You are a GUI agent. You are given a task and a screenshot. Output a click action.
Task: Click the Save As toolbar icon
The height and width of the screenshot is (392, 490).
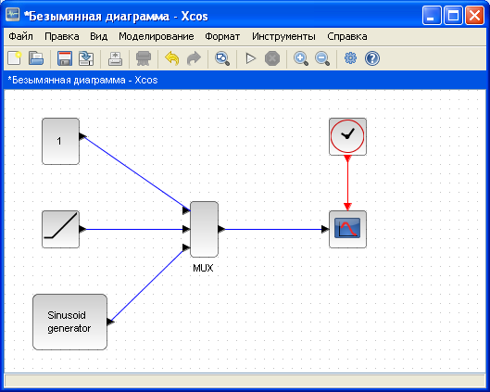click(86, 58)
